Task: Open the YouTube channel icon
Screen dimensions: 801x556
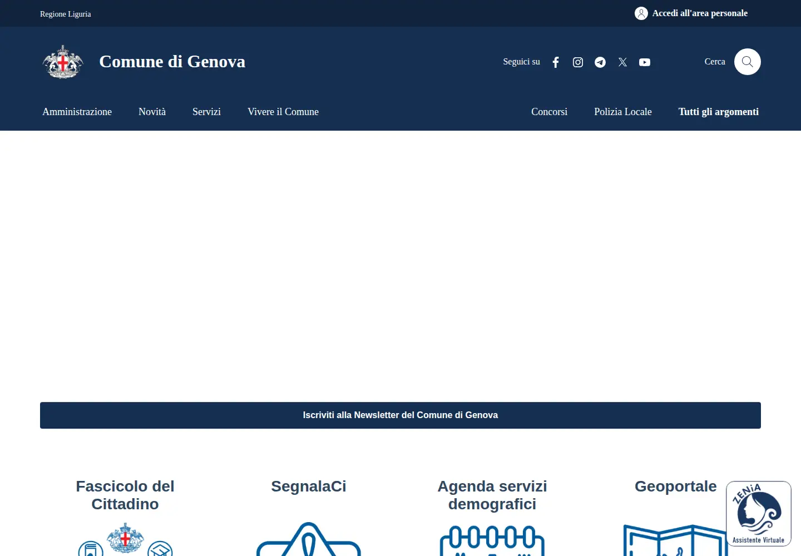Action: pos(645,62)
